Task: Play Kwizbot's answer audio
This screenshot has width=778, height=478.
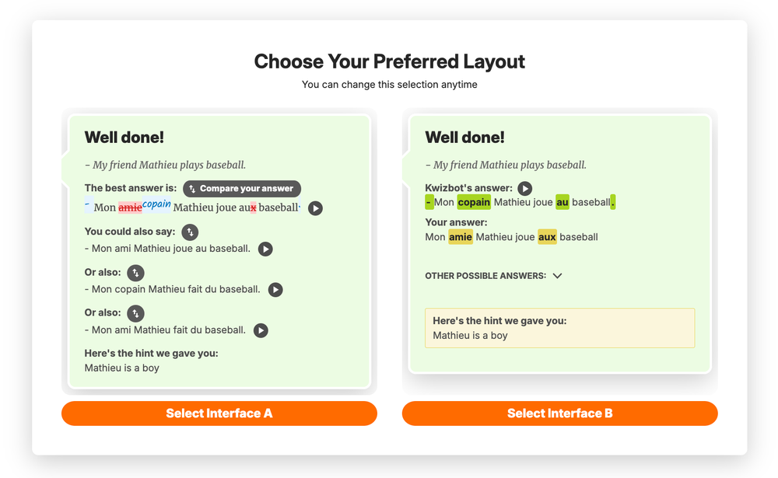Action: pyautogui.click(x=525, y=188)
